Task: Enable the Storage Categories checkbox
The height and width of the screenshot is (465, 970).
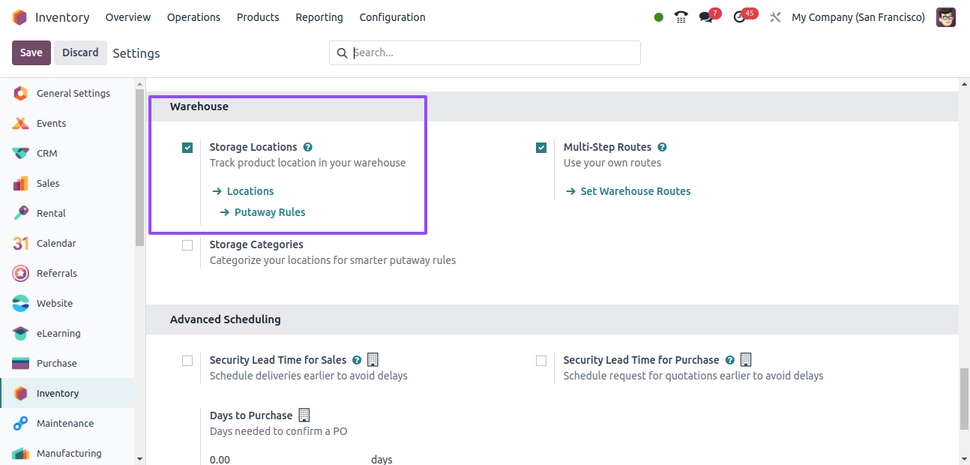Action: [187, 245]
